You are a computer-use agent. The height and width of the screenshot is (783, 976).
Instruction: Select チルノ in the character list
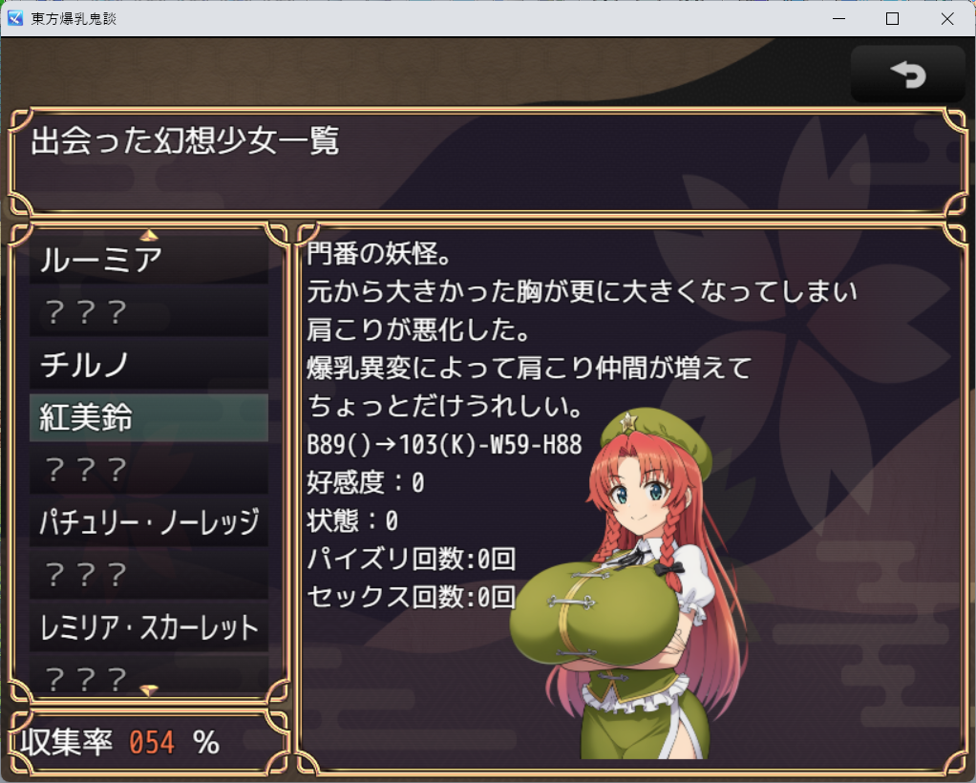149,365
